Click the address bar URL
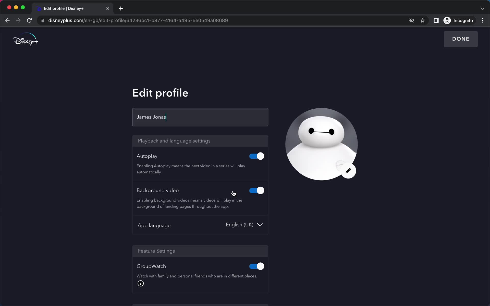Image resolution: width=490 pixels, height=306 pixels. pyautogui.click(x=138, y=20)
